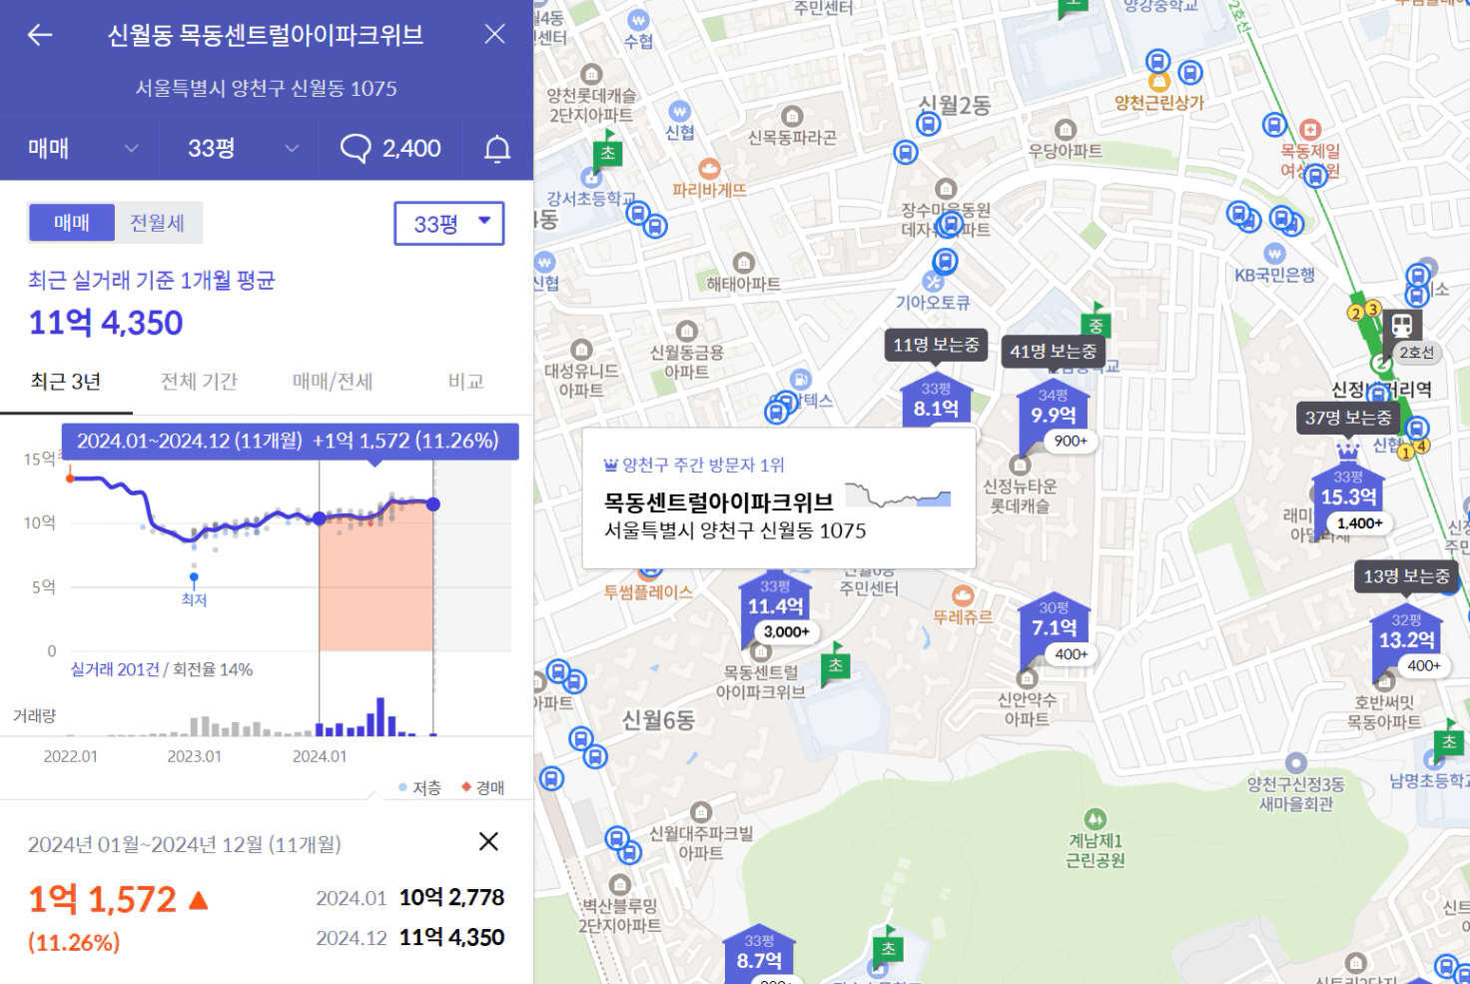
Task: Click the KB국민은행 bank icon
Action: 1274,254
